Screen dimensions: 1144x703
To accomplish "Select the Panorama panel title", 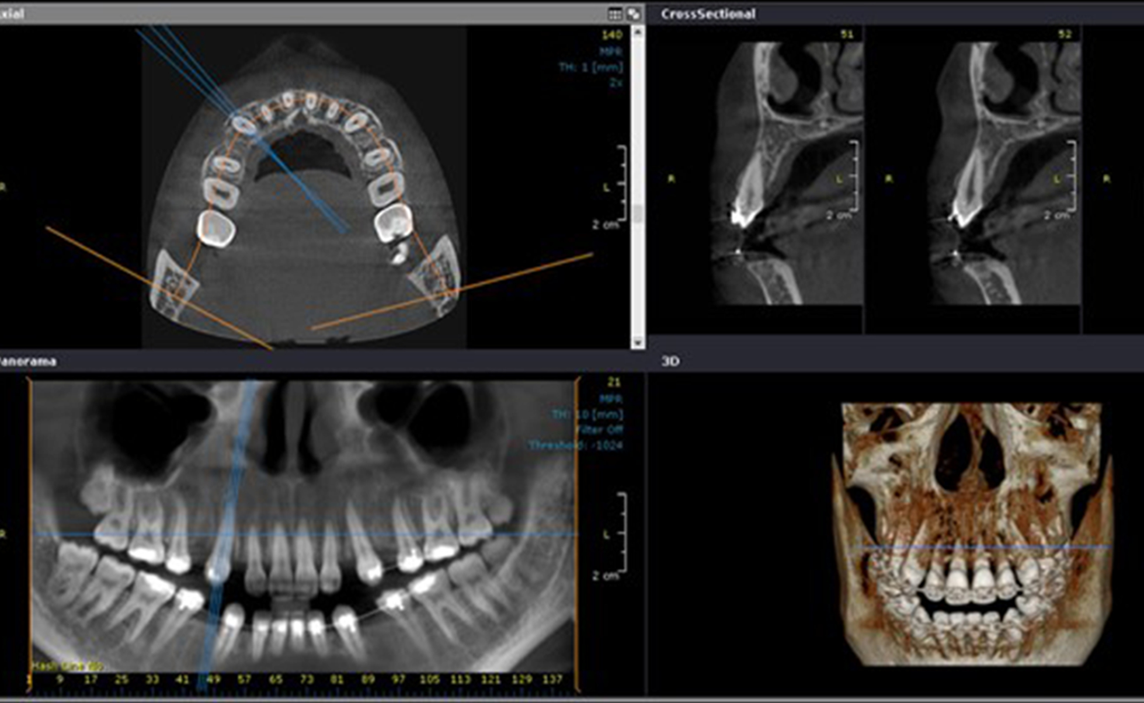I will [x=28, y=361].
